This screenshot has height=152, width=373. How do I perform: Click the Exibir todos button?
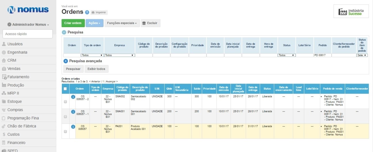96,69
